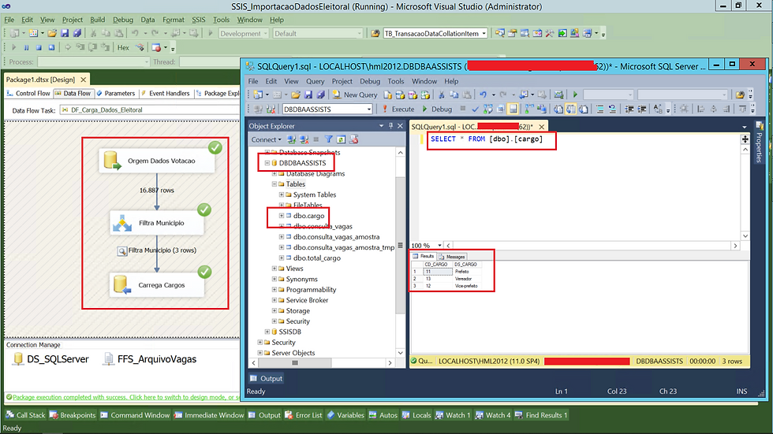Screen dimensions: 773x434
Task: Open the SSMS File menu
Action: click(253, 81)
